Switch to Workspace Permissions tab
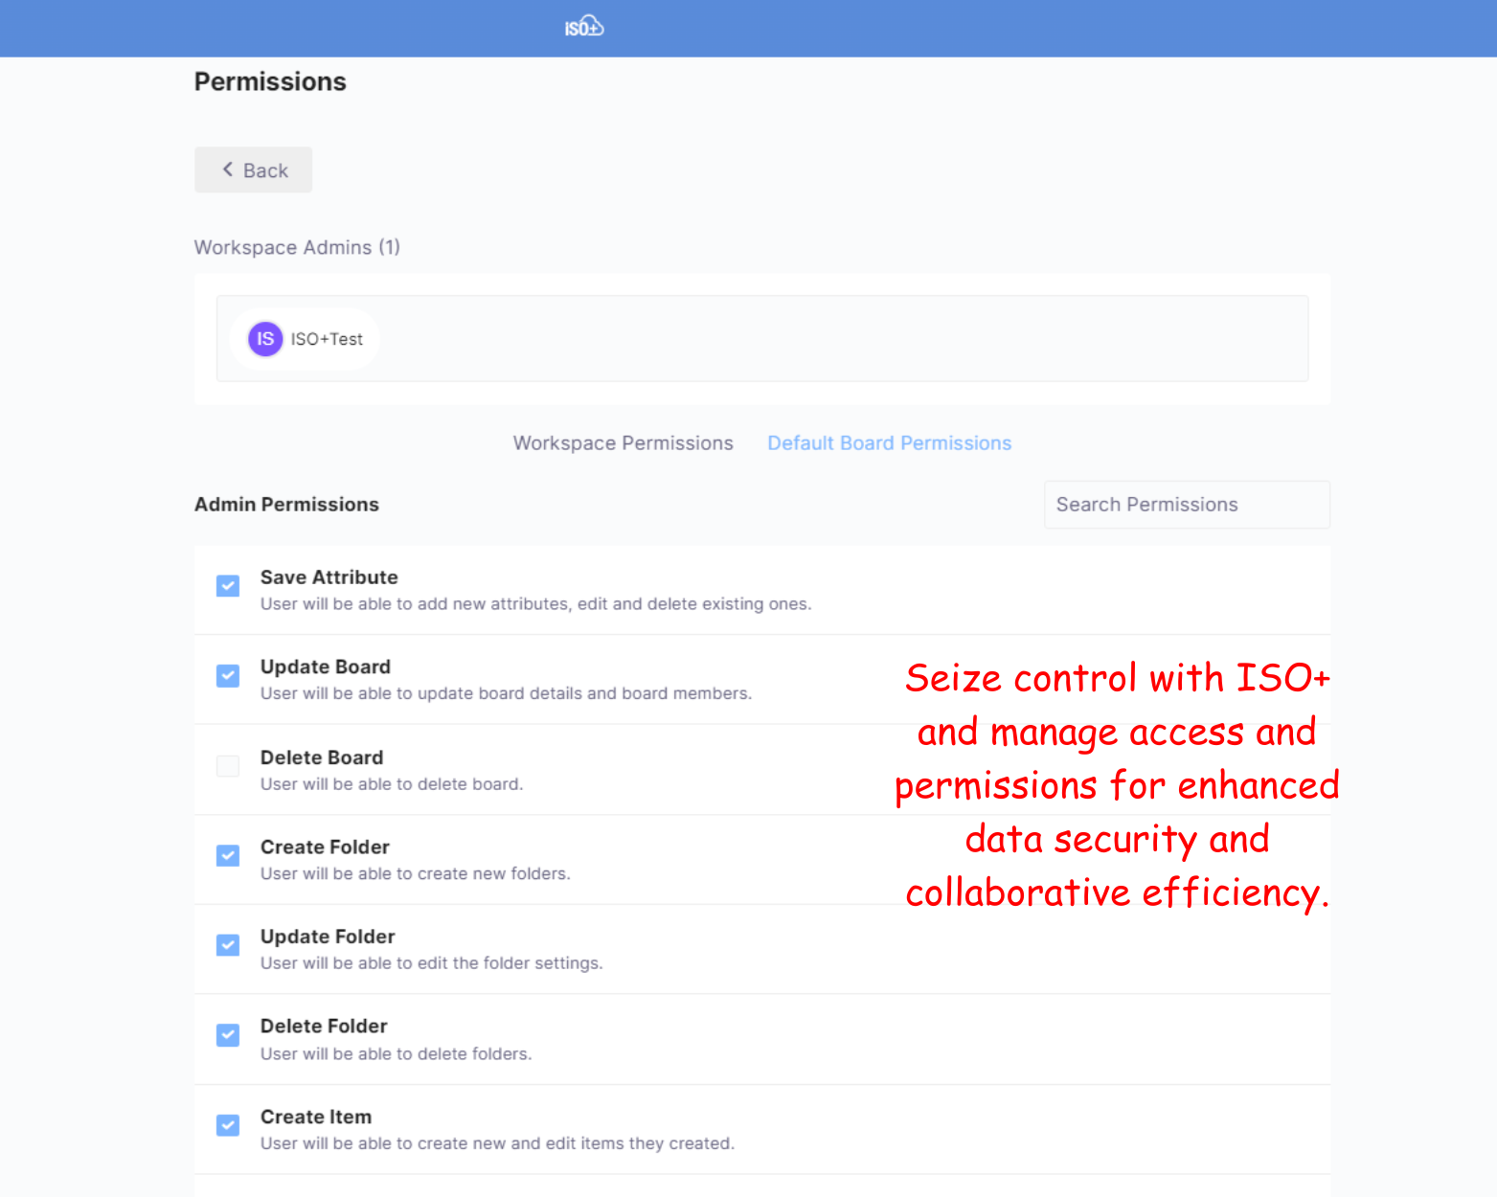This screenshot has width=1497, height=1197. tap(623, 443)
